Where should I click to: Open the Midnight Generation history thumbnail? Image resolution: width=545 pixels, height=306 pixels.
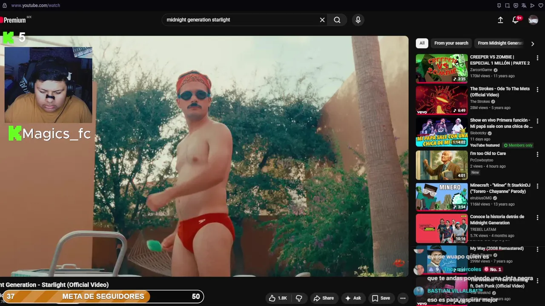click(442, 228)
